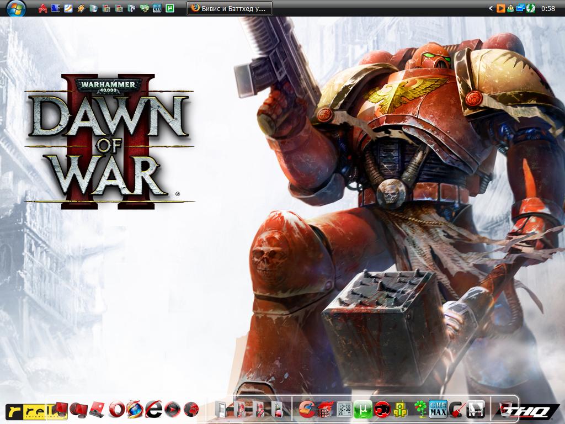Click the digital clock dock icon
The image size is (565, 424).
[x=344, y=410]
